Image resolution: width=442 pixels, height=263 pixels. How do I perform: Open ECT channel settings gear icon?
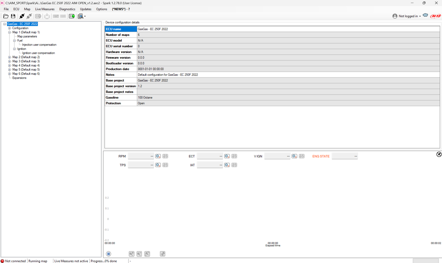coord(227,156)
